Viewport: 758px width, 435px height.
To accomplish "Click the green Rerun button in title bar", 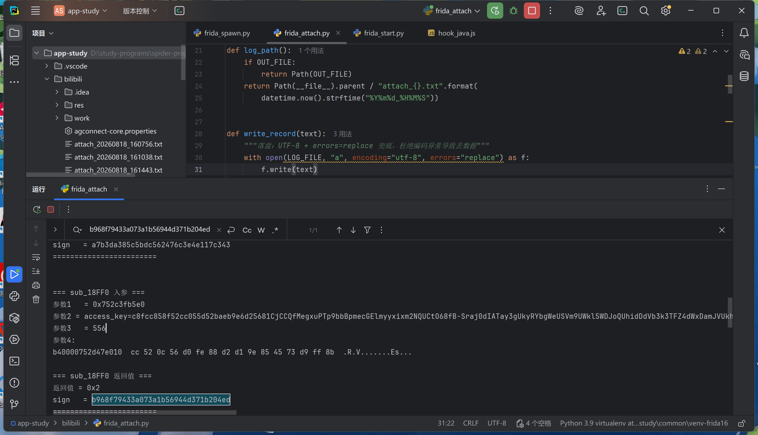I will click(495, 11).
